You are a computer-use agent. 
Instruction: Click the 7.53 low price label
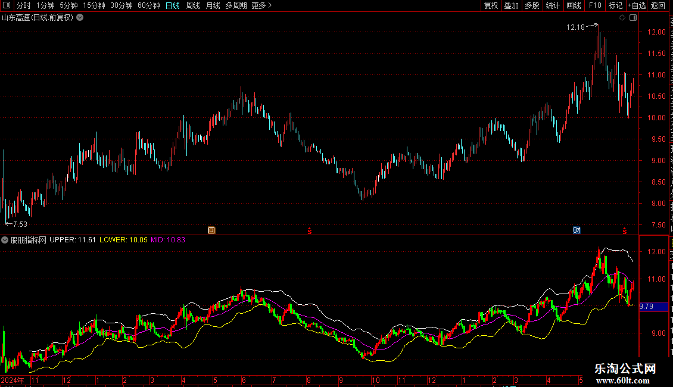click(20, 224)
